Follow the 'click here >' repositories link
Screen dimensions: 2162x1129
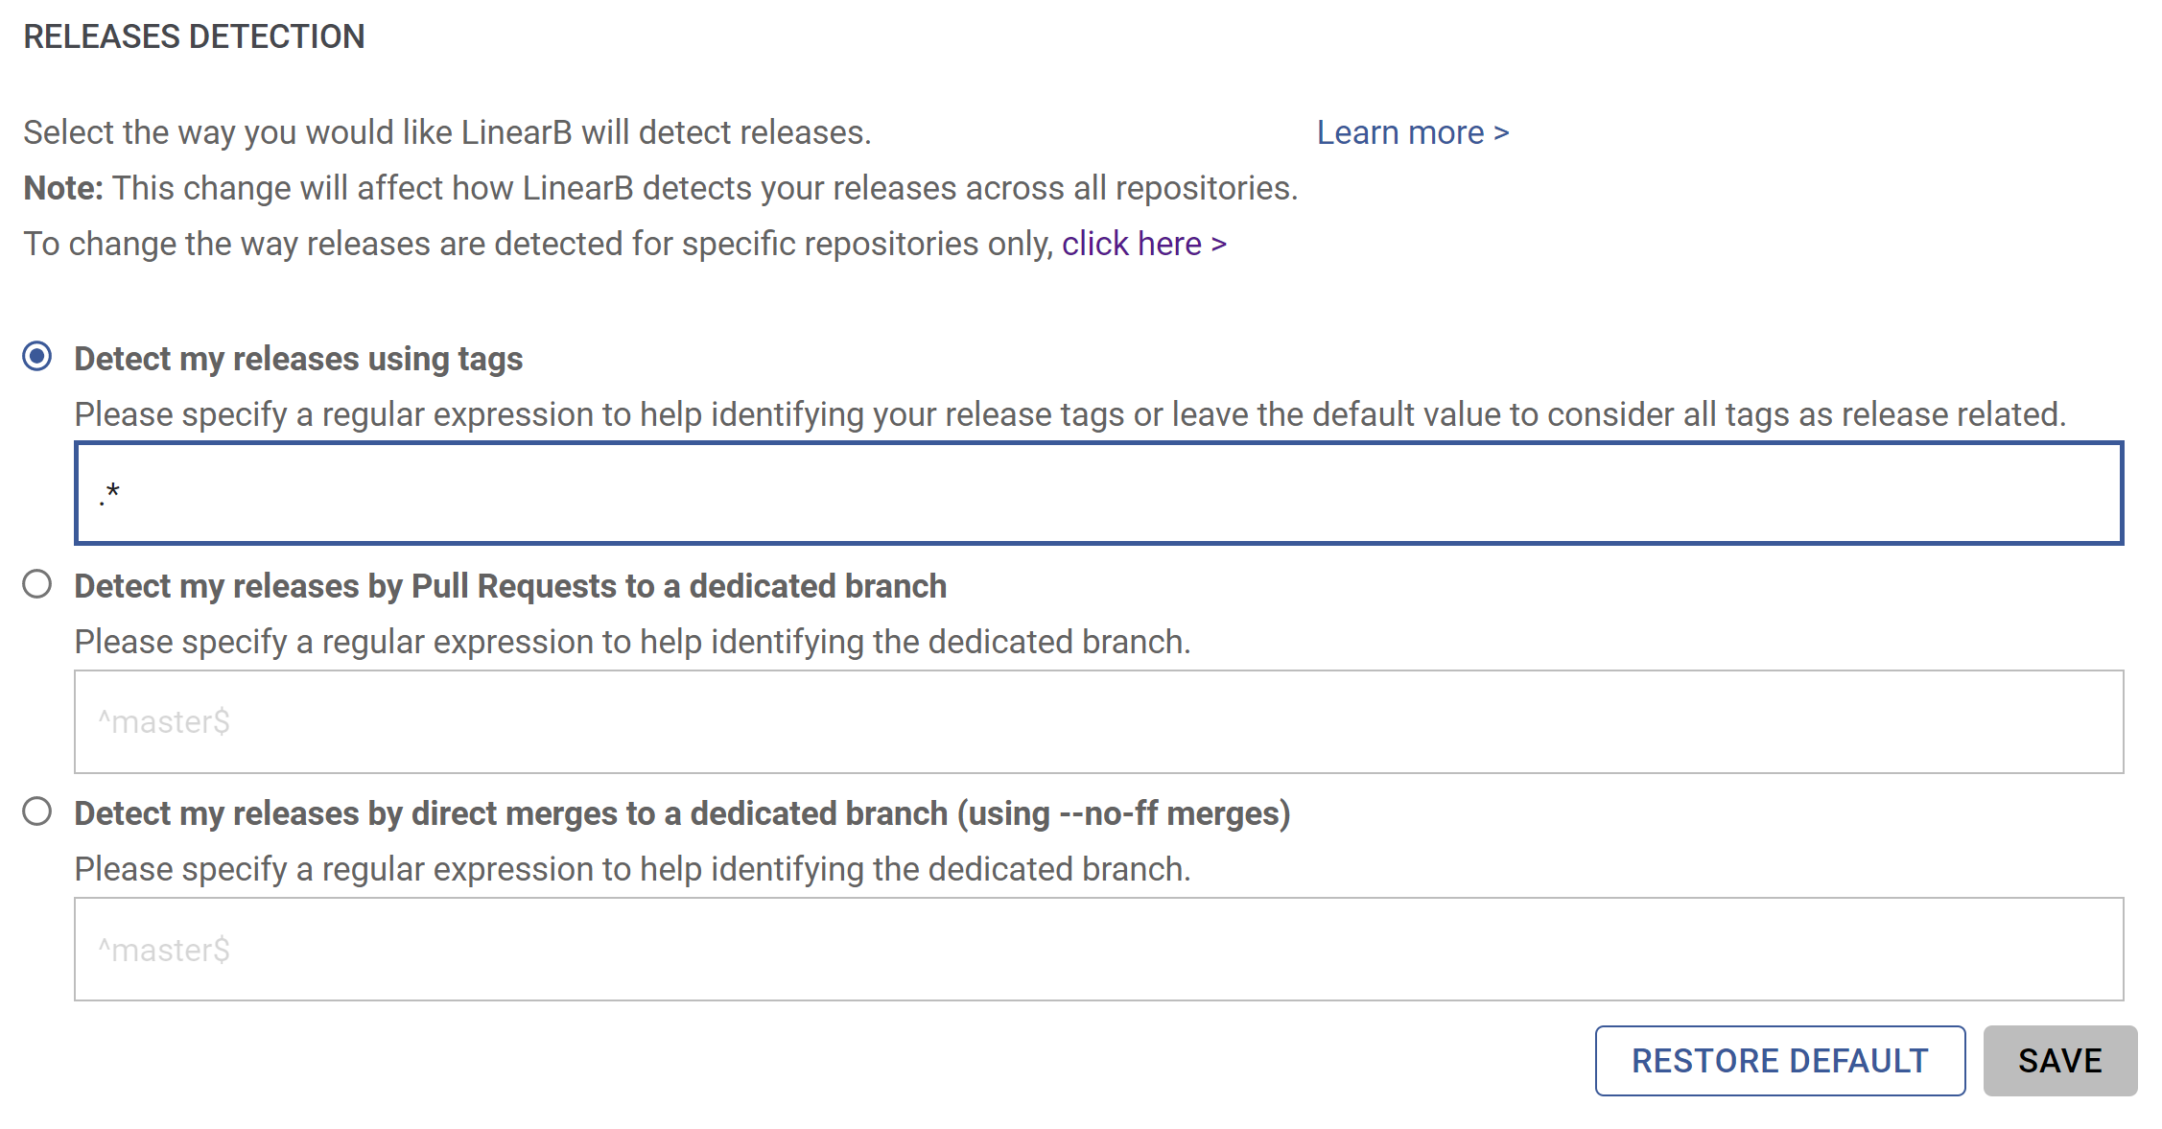[1144, 244]
